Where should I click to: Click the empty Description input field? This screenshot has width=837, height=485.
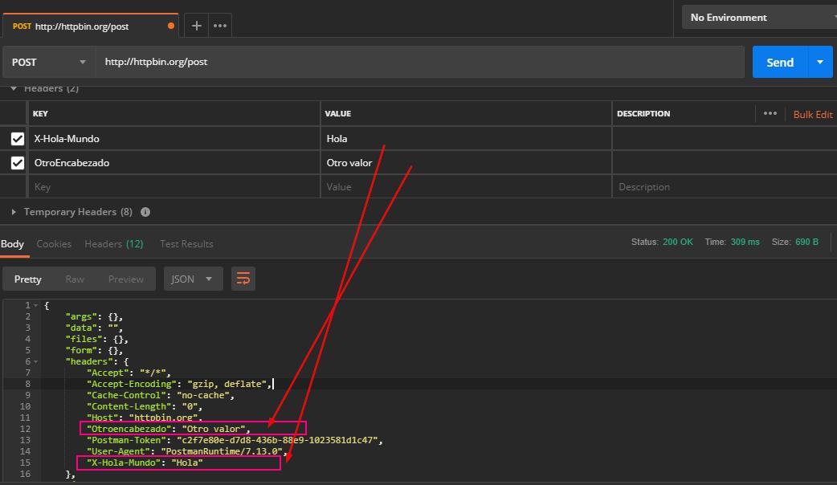(725, 187)
